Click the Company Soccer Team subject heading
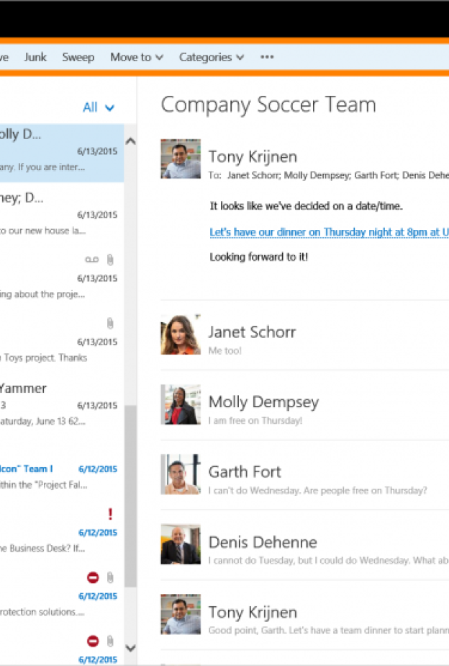Screen dimensions: 449x666 pyautogui.click(x=268, y=105)
